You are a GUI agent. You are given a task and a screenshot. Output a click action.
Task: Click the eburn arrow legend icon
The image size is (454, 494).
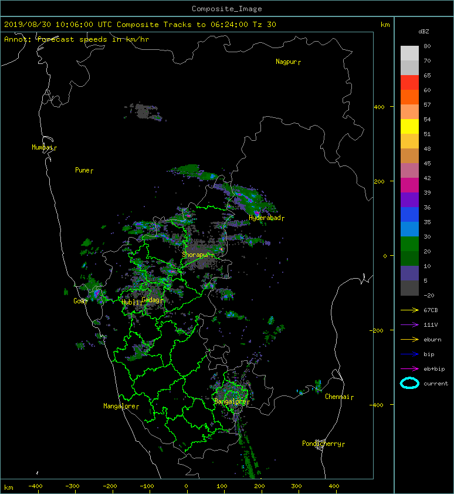pyautogui.click(x=409, y=340)
